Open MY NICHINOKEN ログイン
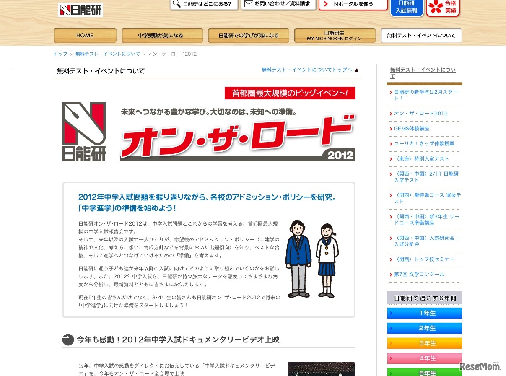The image size is (506, 376). click(x=335, y=35)
